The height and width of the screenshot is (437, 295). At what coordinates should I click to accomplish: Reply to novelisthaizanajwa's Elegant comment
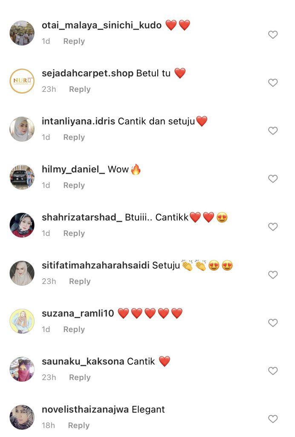79,425
